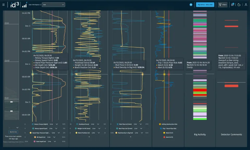
Task: Open the dashboard widgets icon with badge
Action: pos(233,4)
